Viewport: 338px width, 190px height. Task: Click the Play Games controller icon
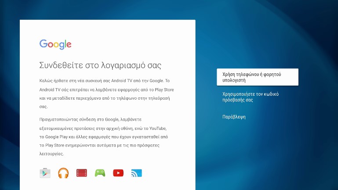[100, 173]
